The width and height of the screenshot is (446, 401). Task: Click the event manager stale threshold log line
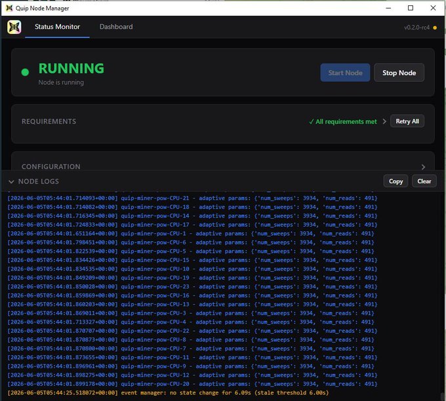(168, 392)
